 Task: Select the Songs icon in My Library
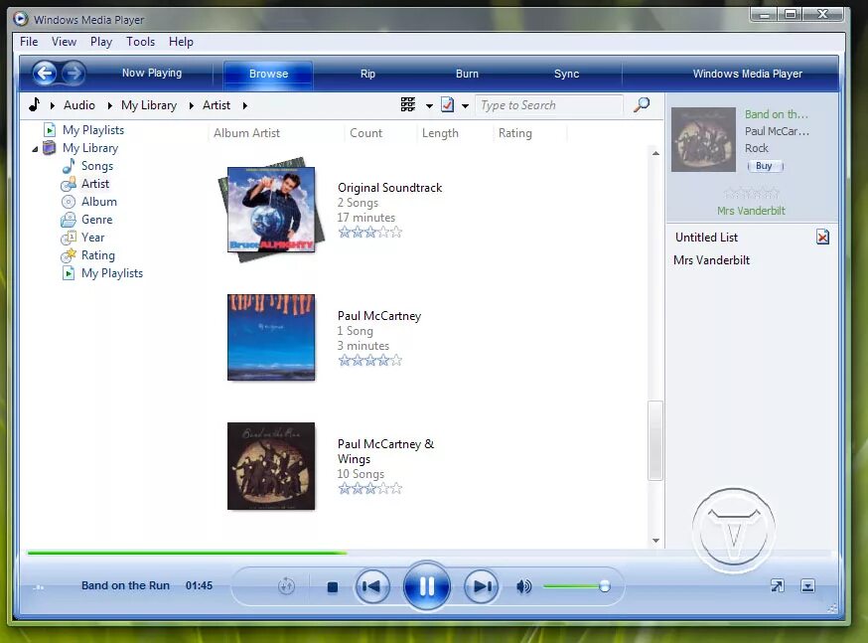(x=69, y=166)
